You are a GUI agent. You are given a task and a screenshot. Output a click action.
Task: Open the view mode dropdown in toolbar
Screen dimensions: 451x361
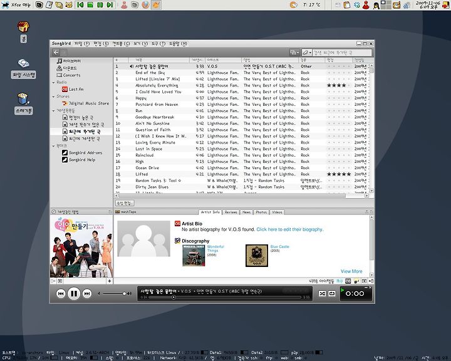pos(294,53)
